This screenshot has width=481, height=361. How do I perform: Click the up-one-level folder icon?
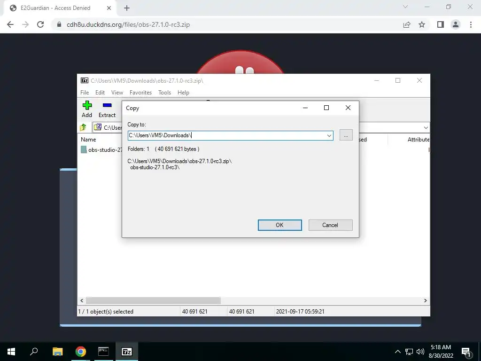[x=83, y=127]
